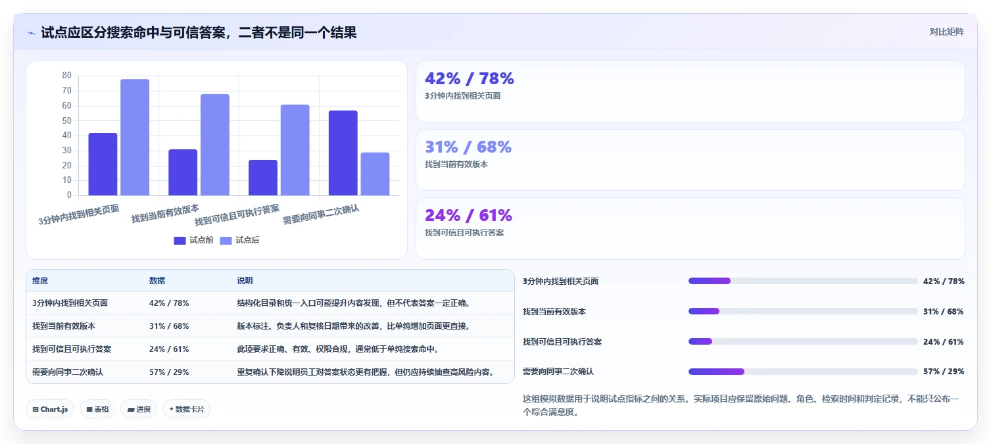The height and width of the screenshot is (444, 991).
Task: Toggle 试点后 legend item in chart
Action: click(x=239, y=240)
